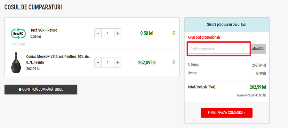This screenshot has height=128, width=288.
Task: Decrease quantity of Coniac Meukow
Action: pos(98,63)
